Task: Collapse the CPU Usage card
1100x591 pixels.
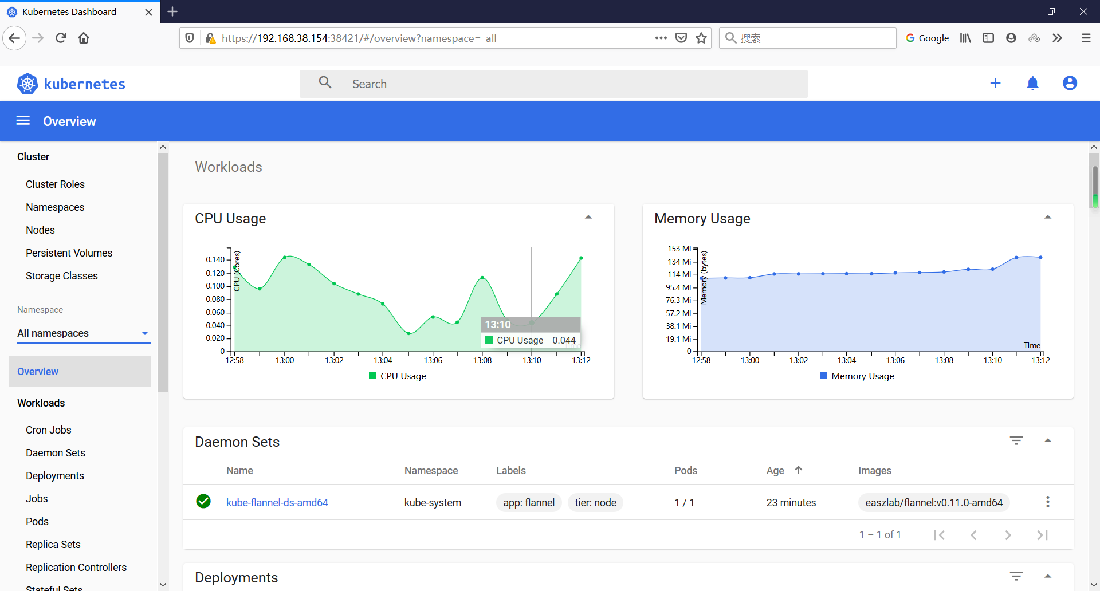Action: click(588, 218)
